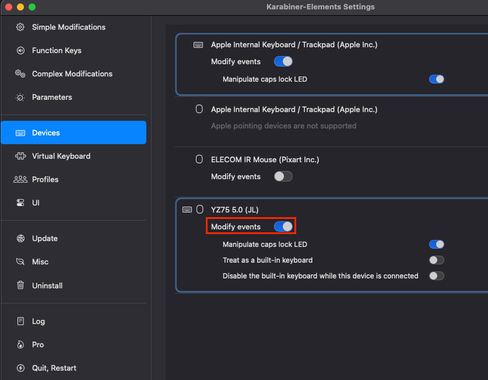Click the Profiles people icon
488x380 pixels.
coord(20,179)
